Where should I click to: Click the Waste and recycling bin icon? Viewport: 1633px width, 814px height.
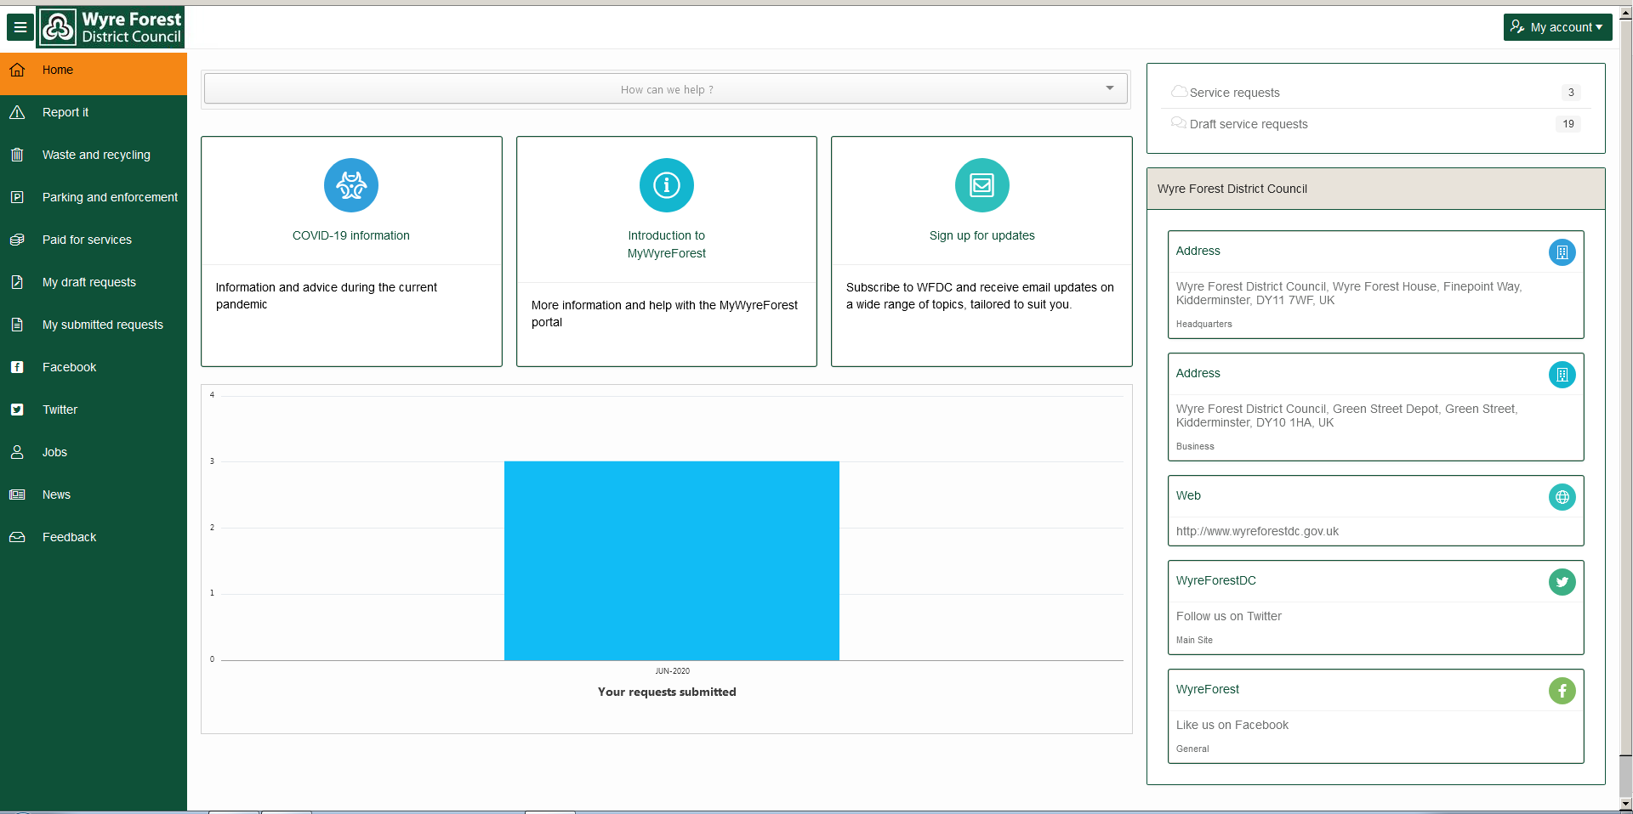(17, 155)
